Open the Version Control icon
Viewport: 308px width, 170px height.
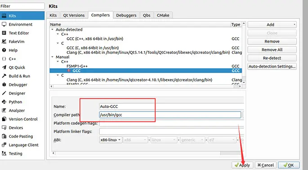[x=4, y=119]
